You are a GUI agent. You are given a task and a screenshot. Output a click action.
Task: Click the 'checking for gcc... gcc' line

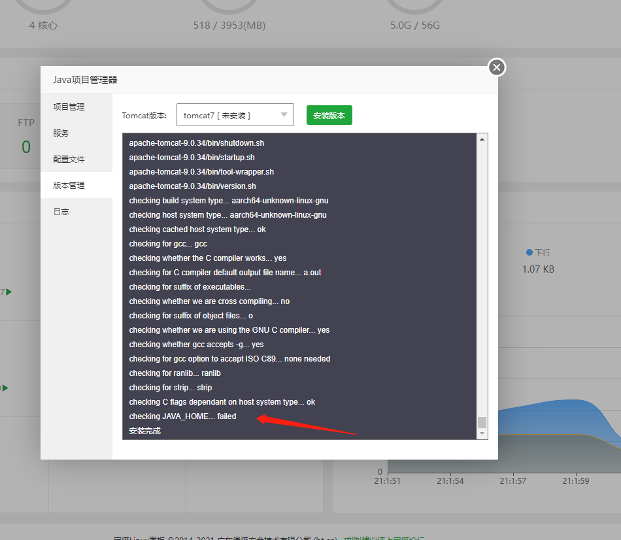[x=168, y=244]
